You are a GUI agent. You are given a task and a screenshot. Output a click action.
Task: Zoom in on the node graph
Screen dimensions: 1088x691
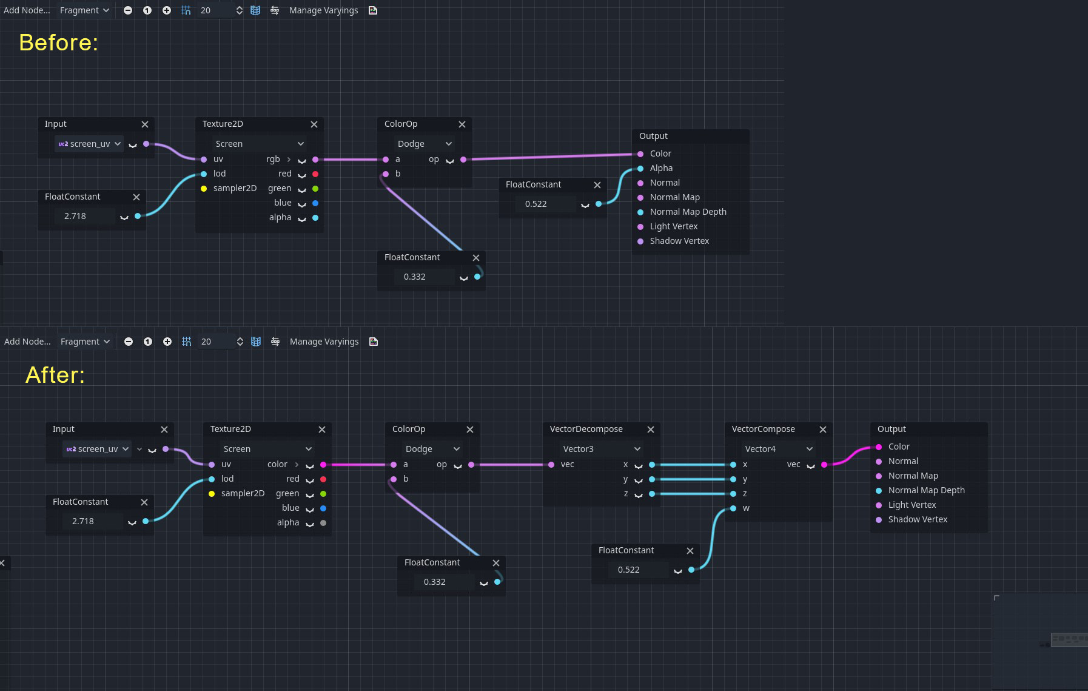pos(167,10)
